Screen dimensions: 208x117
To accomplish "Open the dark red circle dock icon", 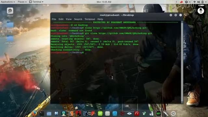I will point(122,113).
